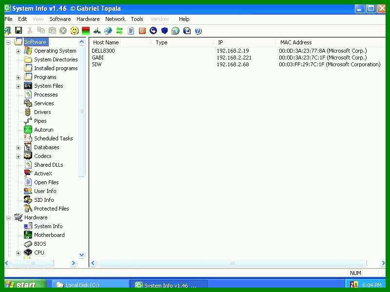390x292 pixels.
Task: Select Installed programs in the tree
Action: tap(56, 68)
